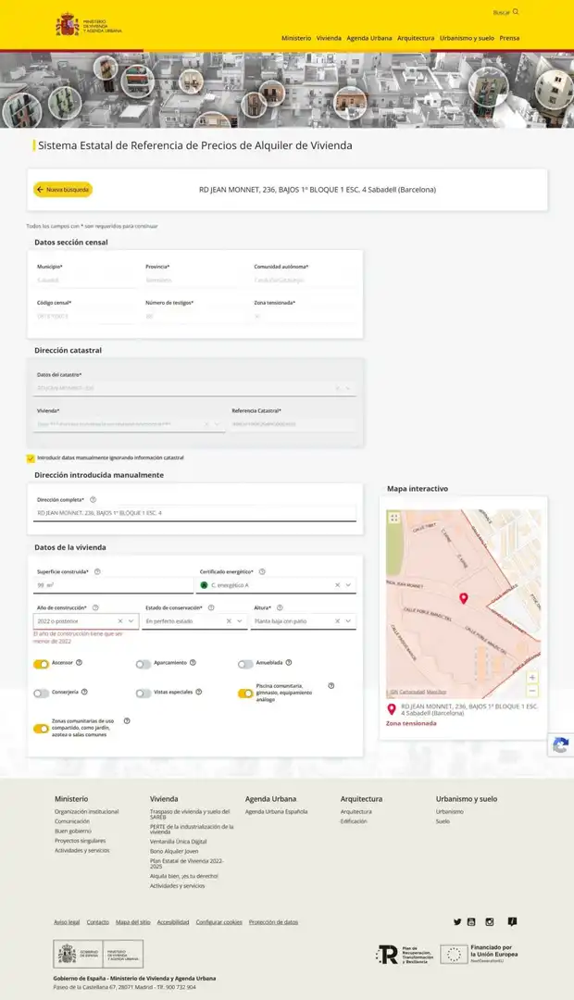Screen dimensions: 574x1000
Task: Open help icon next to Superficie construida
Action: click(97, 571)
